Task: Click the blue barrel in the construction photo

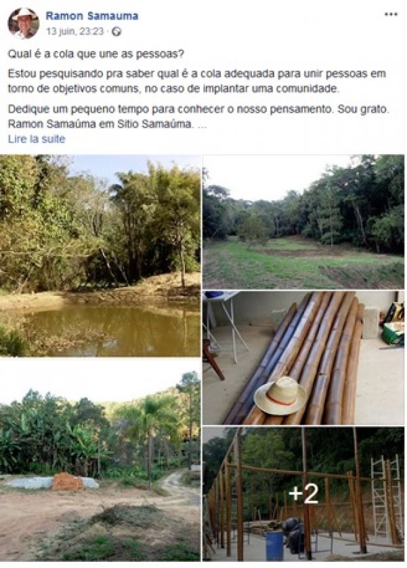Action: click(275, 546)
